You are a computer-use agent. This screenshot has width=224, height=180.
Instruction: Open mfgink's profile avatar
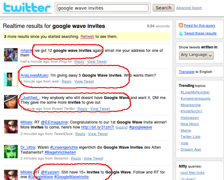coord(11,55)
